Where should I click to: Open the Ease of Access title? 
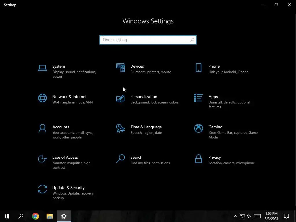[x=65, y=158]
